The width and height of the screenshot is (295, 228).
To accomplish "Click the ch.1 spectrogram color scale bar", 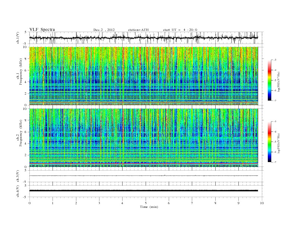I will [269, 80].
